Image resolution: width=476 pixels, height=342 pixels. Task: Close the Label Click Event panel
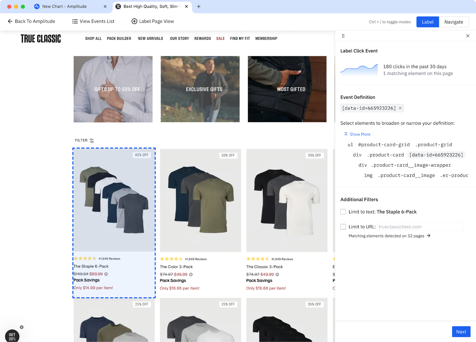[x=468, y=36]
